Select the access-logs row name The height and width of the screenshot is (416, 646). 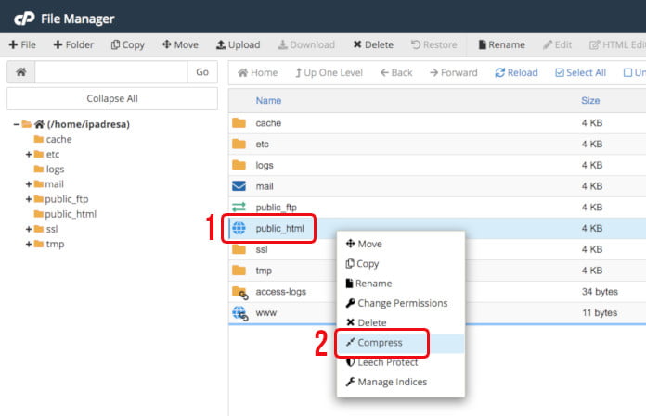click(281, 292)
